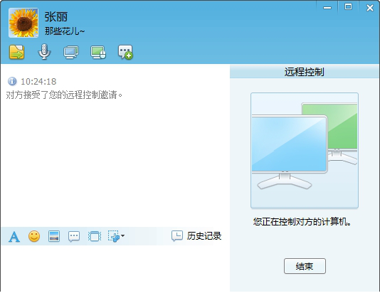
Task: Minimize the chat window
Action: click(x=327, y=8)
